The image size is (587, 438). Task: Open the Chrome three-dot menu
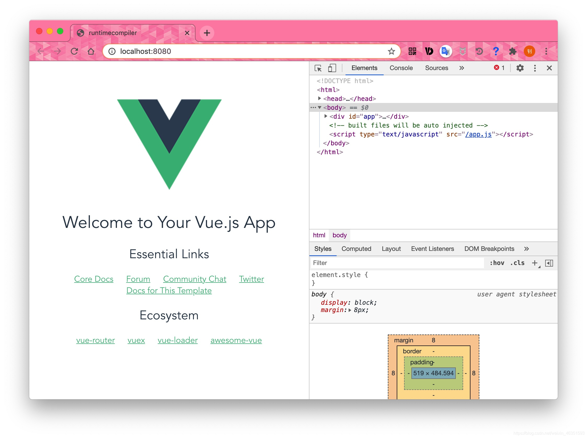[546, 51]
